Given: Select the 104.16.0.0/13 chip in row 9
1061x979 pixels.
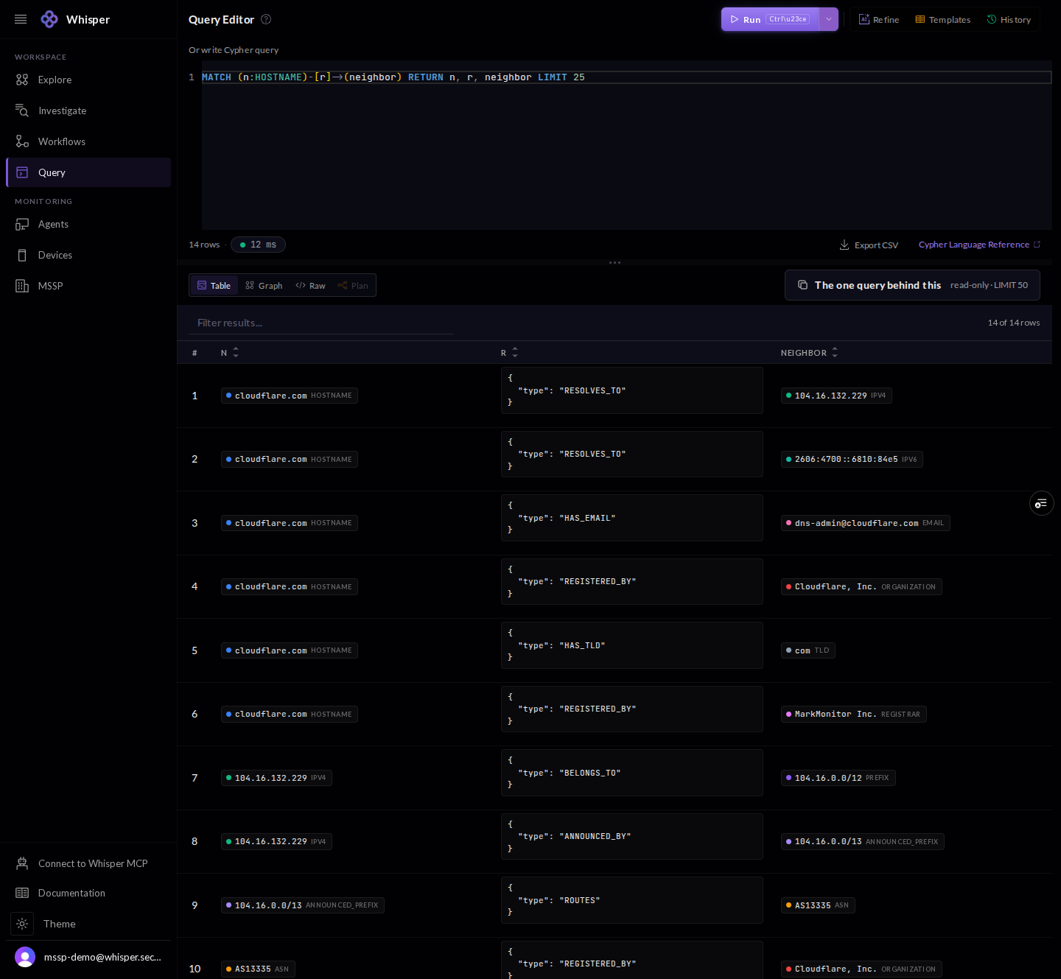Looking at the screenshot, I should 303,905.
